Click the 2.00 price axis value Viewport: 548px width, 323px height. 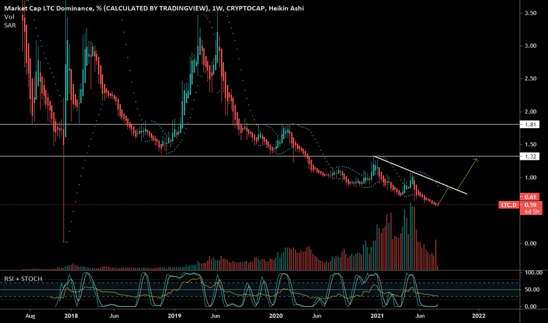pos(530,112)
